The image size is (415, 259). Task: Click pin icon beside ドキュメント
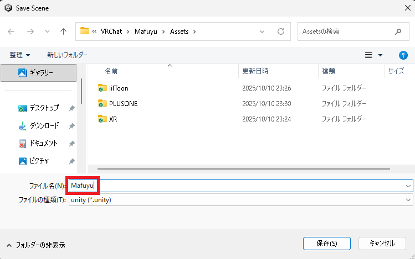tap(71, 144)
